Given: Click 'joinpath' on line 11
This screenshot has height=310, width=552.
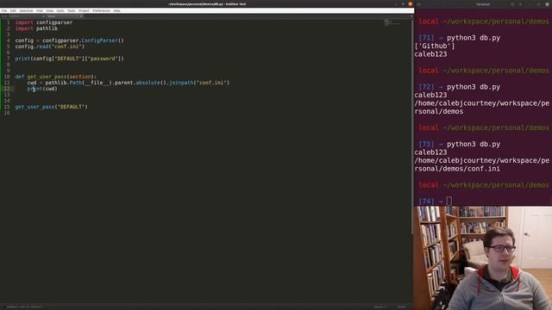Looking at the screenshot, I should click(181, 83).
